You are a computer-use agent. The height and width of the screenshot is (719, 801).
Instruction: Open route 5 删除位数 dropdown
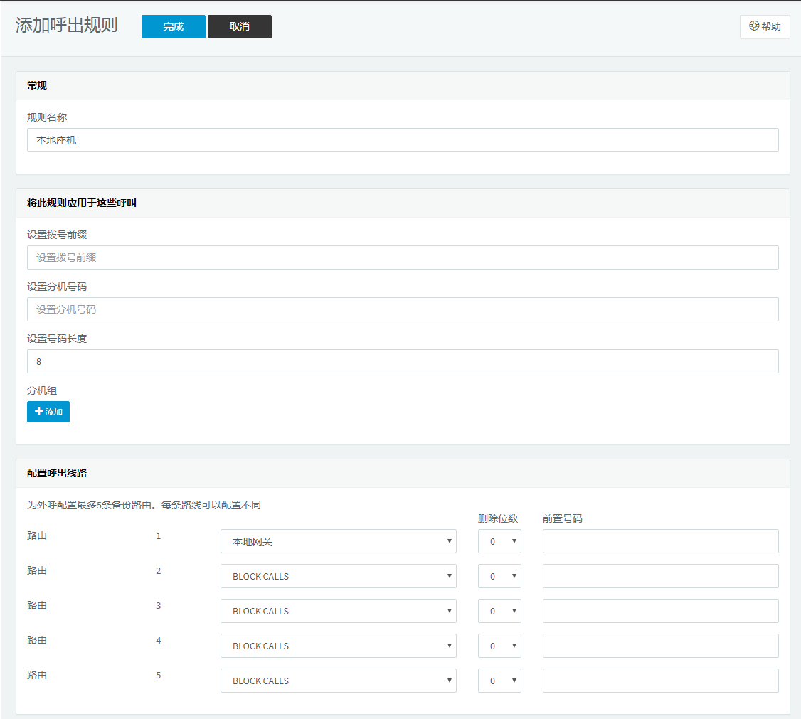point(499,681)
